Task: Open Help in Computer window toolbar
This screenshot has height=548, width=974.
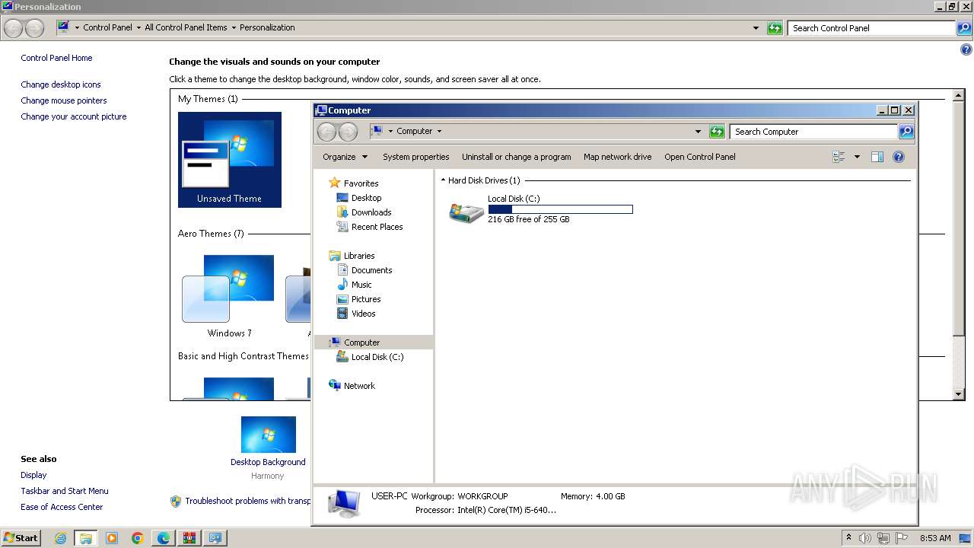Action: (899, 157)
